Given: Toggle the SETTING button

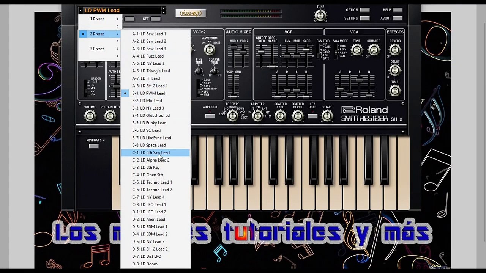Looking at the screenshot, I should [x=365, y=18].
